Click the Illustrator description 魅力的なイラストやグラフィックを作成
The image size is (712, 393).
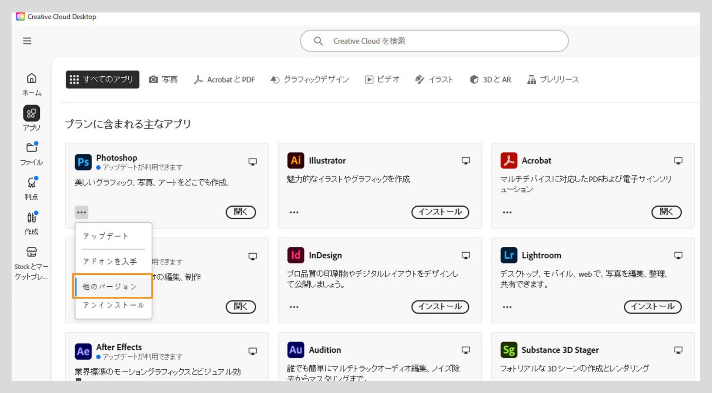[349, 179]
